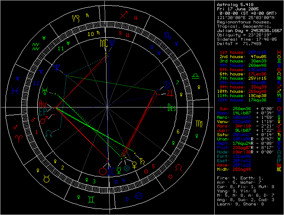Click the Aries sign on the zodiac ring
The image size is (284, 215).
[20, 137]
